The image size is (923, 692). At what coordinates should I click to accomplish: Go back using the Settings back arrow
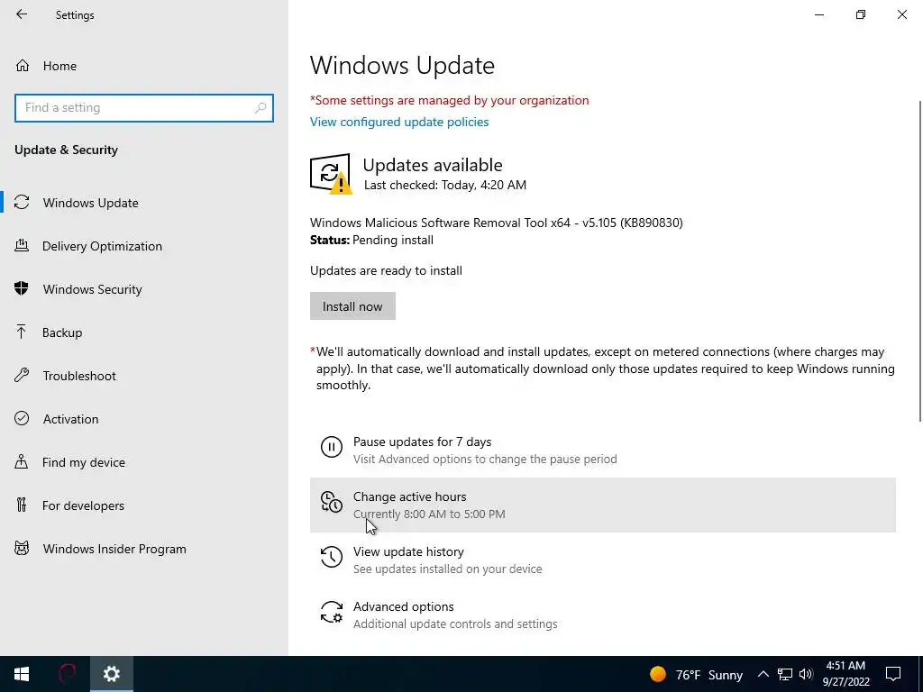(22, 14)
